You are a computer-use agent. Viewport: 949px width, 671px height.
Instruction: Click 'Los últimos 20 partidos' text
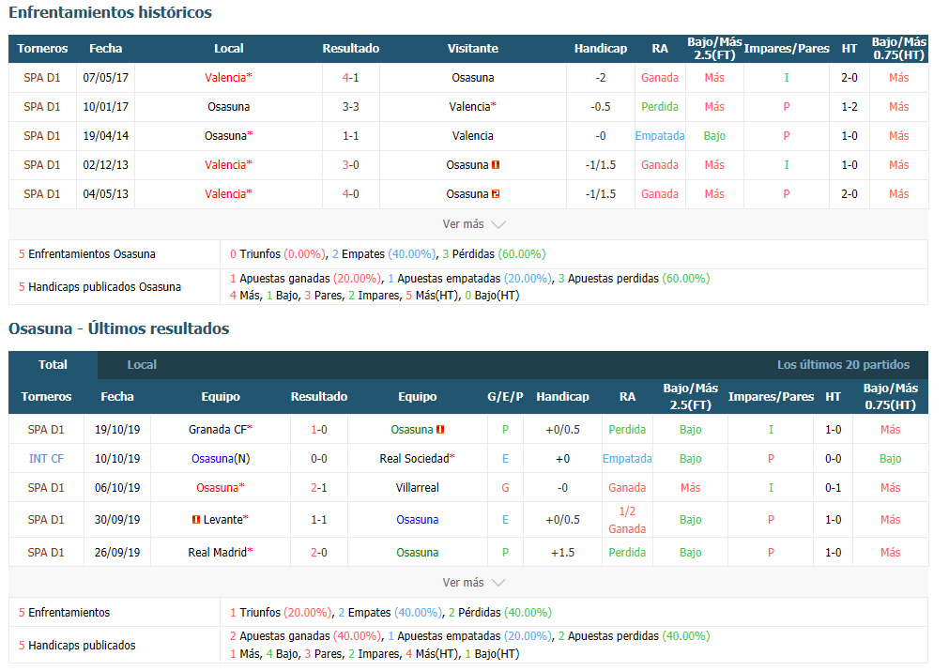pyautogui.click(x=843, y=365)
